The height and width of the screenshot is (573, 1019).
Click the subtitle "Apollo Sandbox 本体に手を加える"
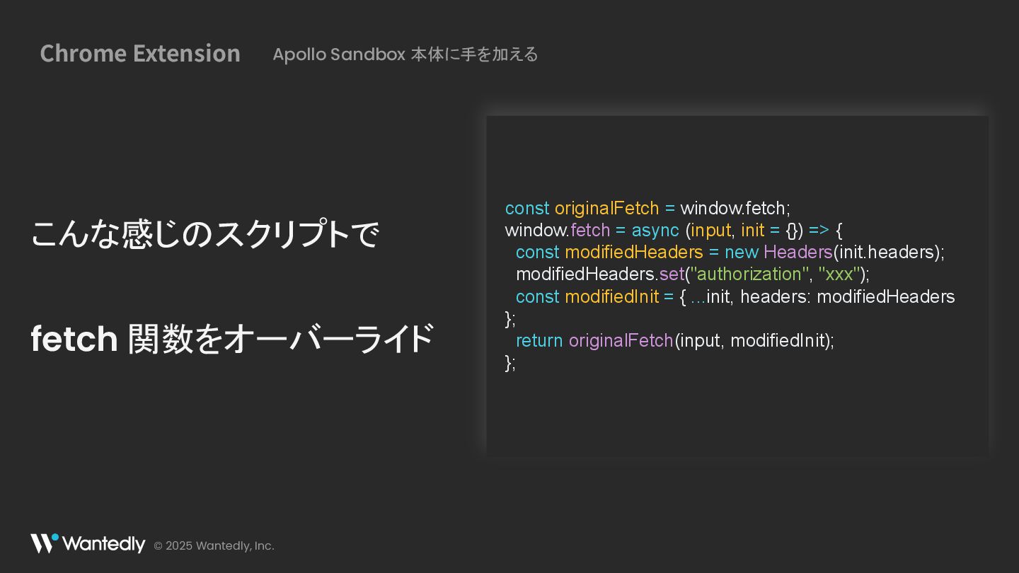[x=405, y=54]
